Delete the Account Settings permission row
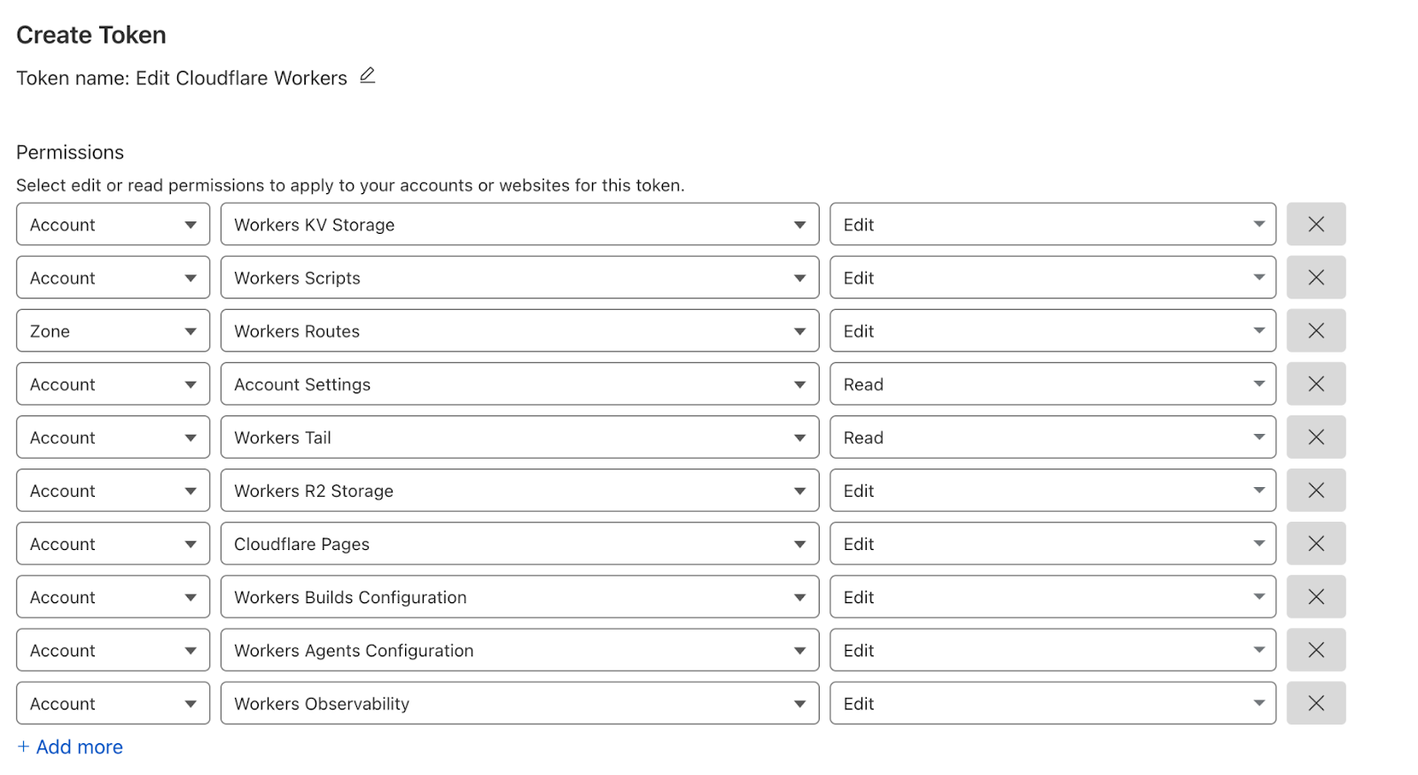This screenshot has height=775, width=1418. click(x=1315, y=384)
